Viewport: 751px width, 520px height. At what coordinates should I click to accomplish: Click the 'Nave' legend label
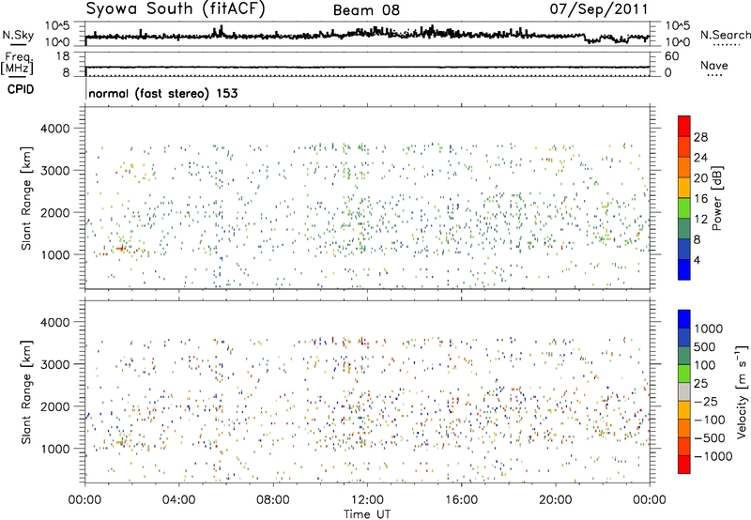[x=713, y=65]
